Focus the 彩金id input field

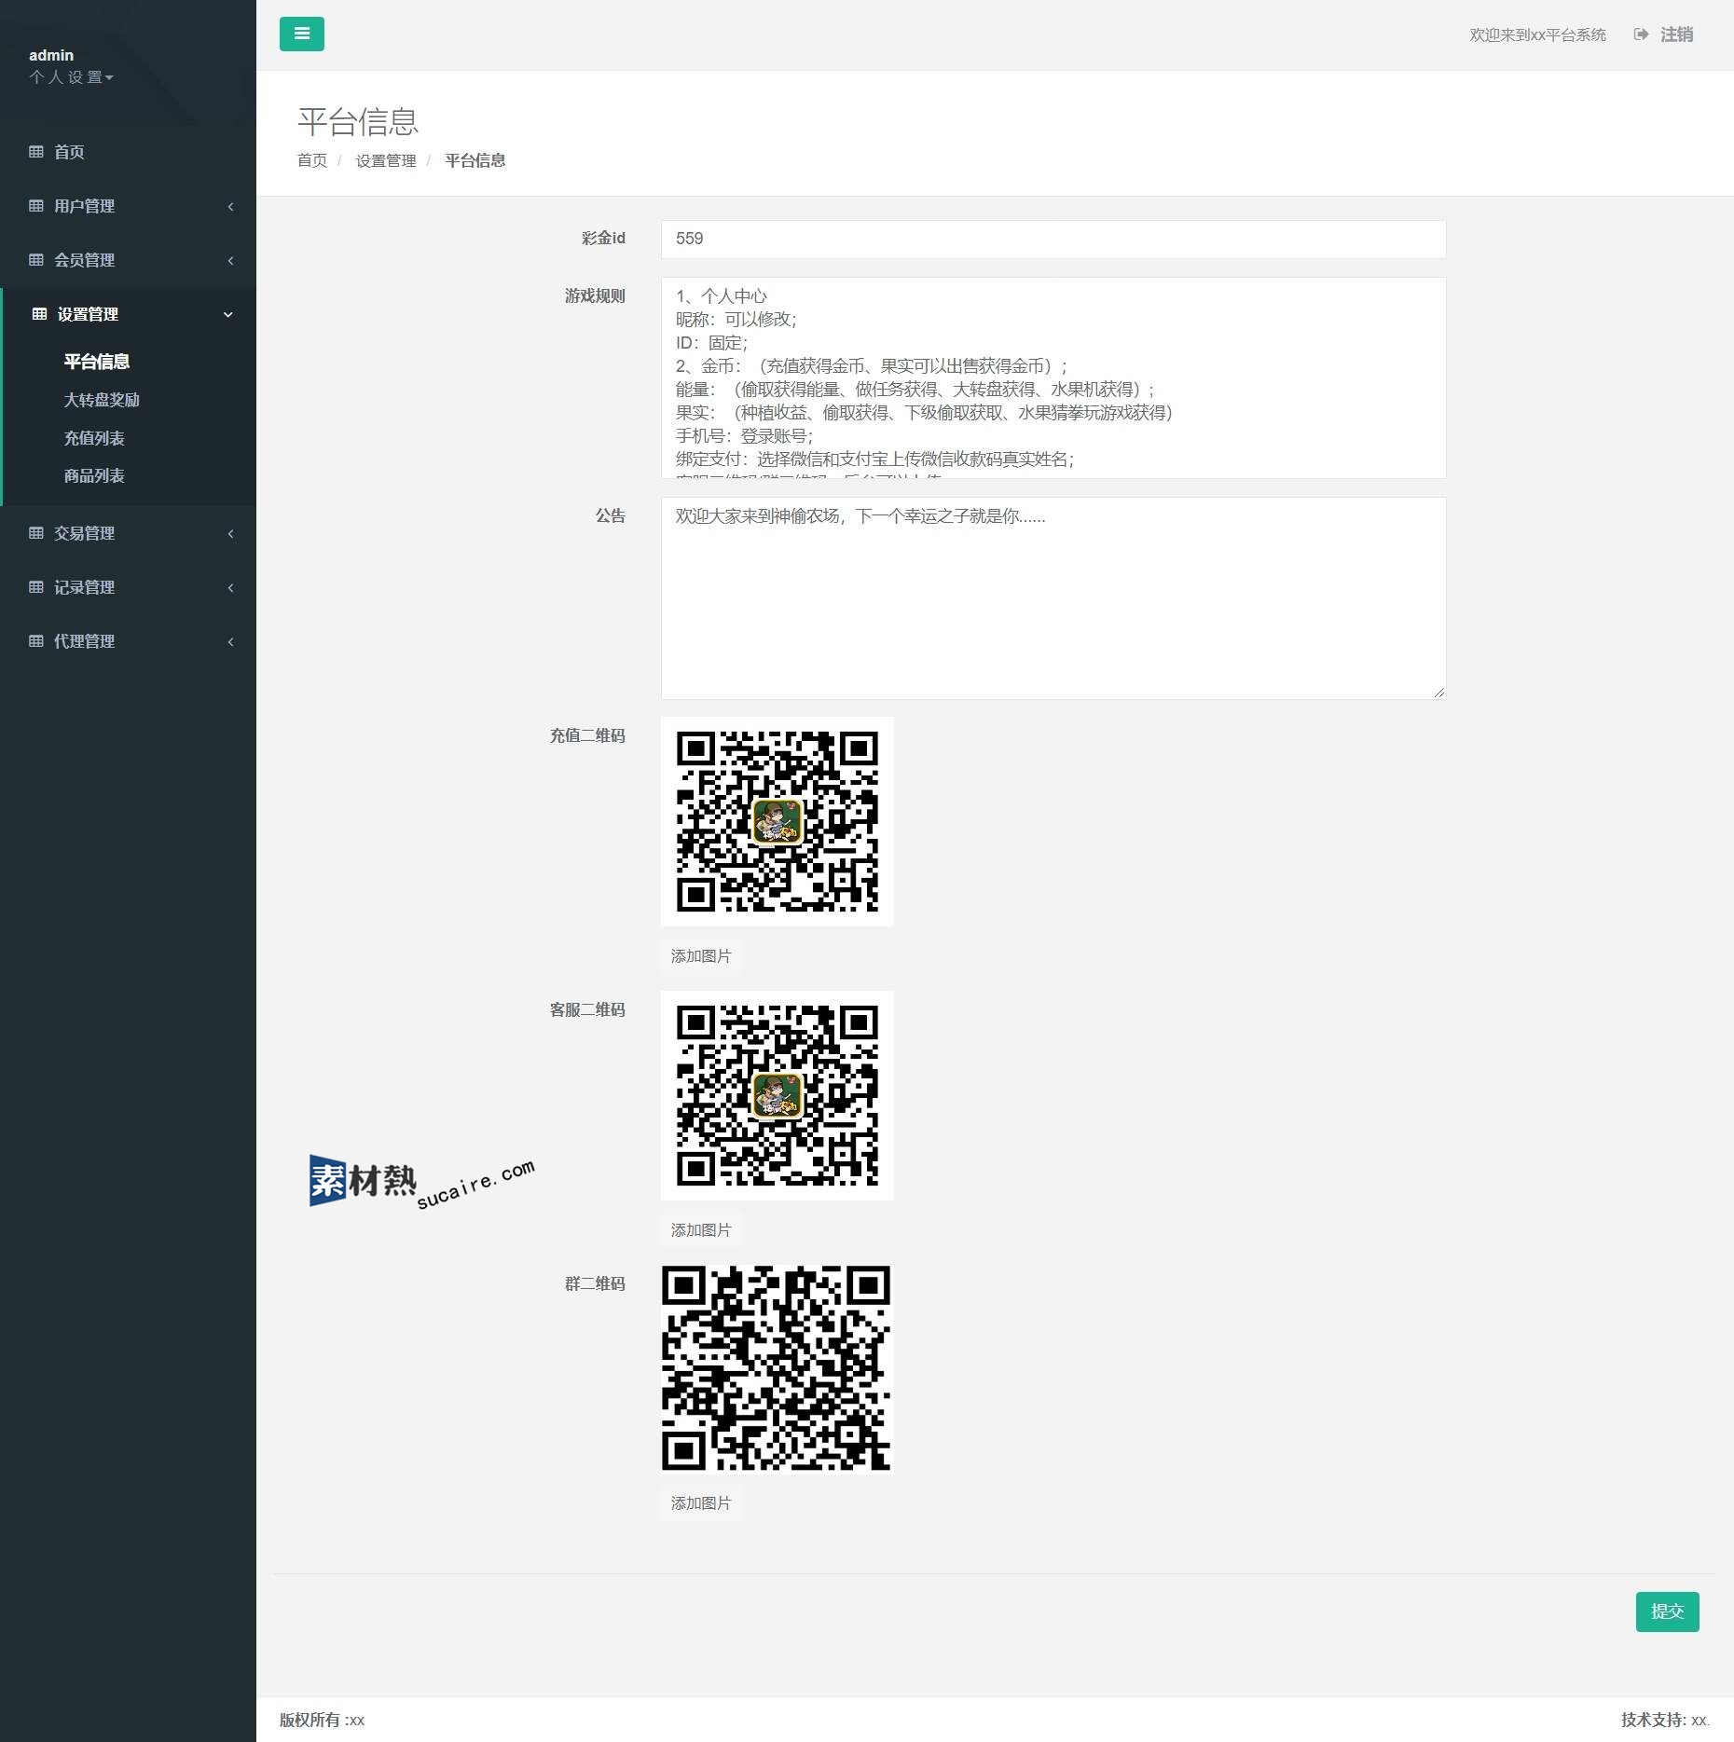pyautogui.click(x=1053, y=240)
